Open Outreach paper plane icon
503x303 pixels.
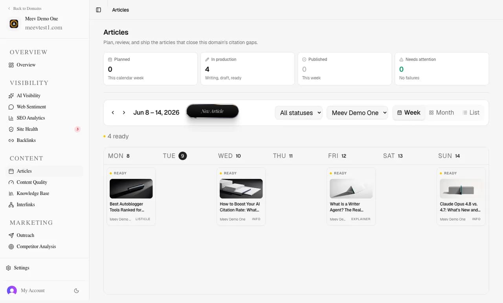[11, 235]
